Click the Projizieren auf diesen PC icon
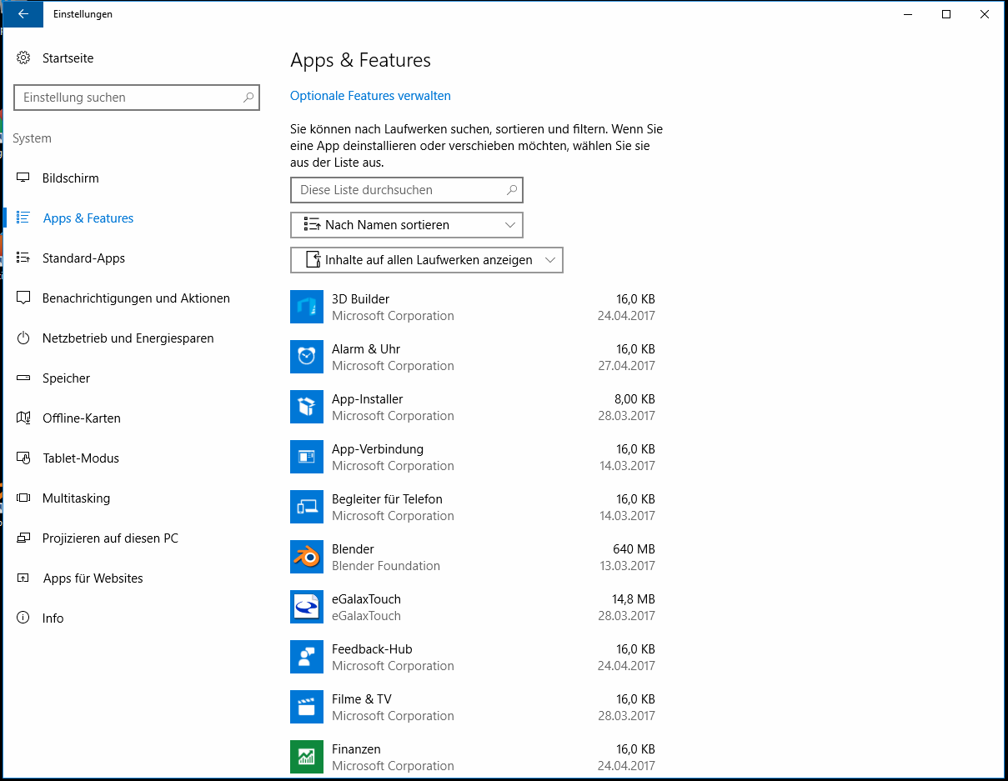 click(24, 538)
